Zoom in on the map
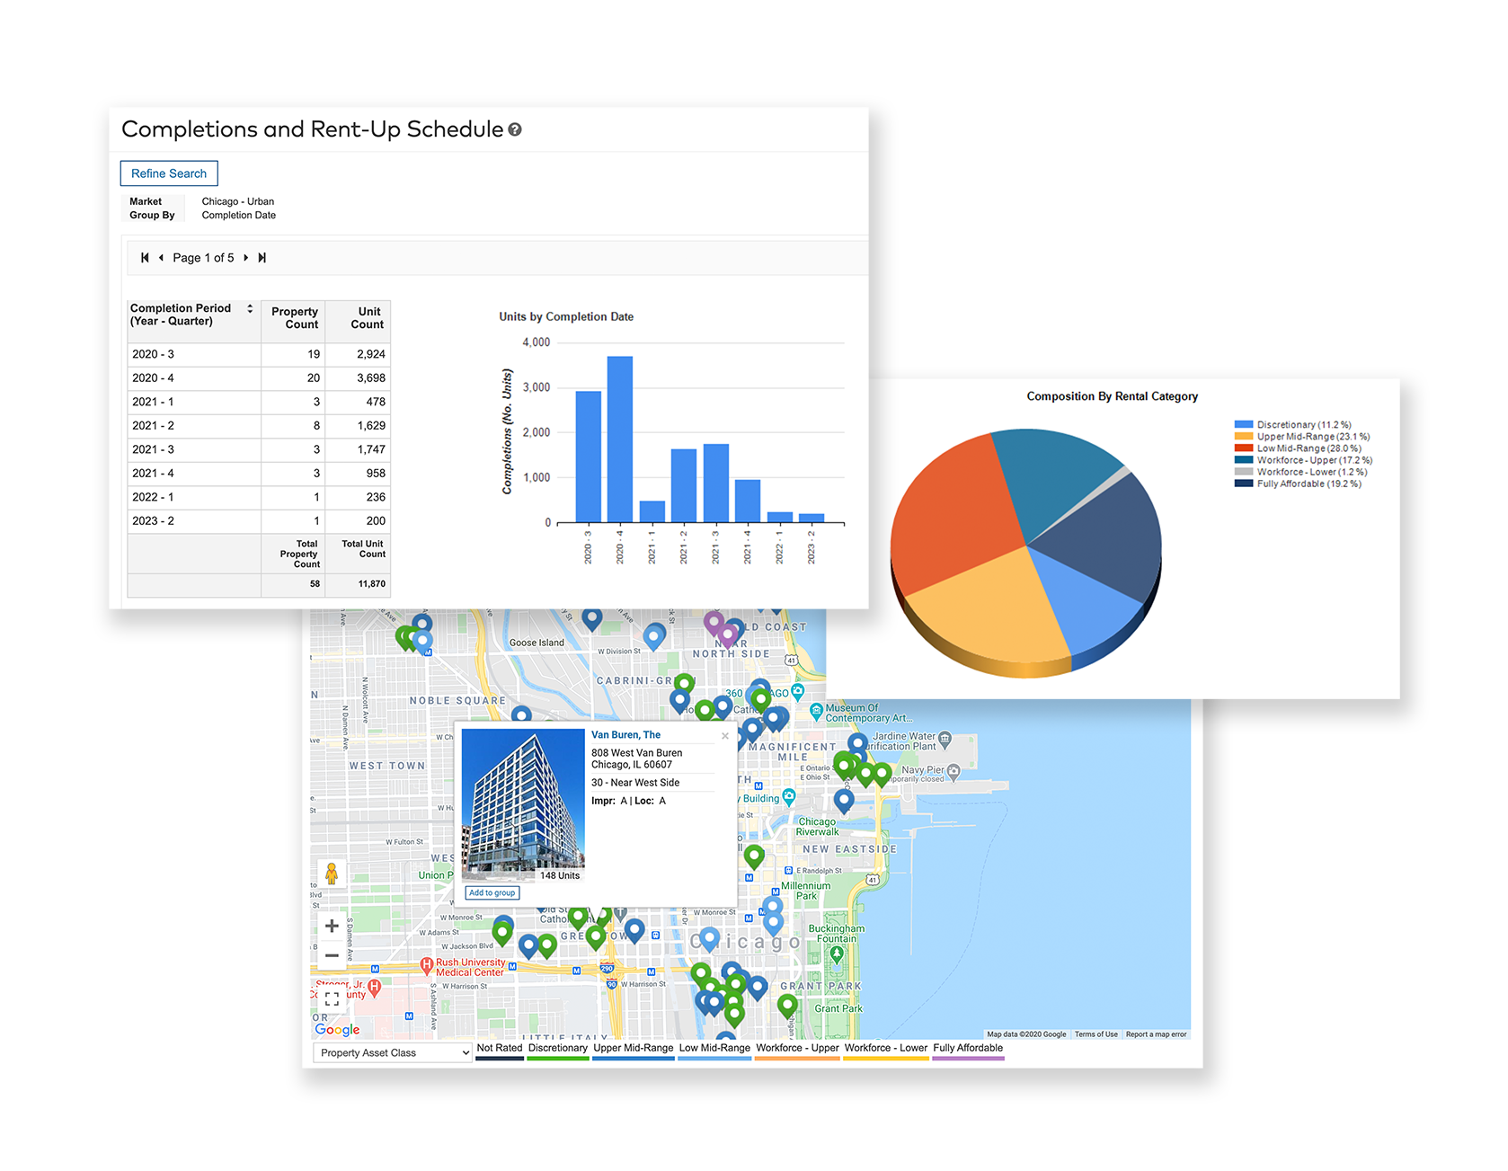 click(x=332, y=926)
